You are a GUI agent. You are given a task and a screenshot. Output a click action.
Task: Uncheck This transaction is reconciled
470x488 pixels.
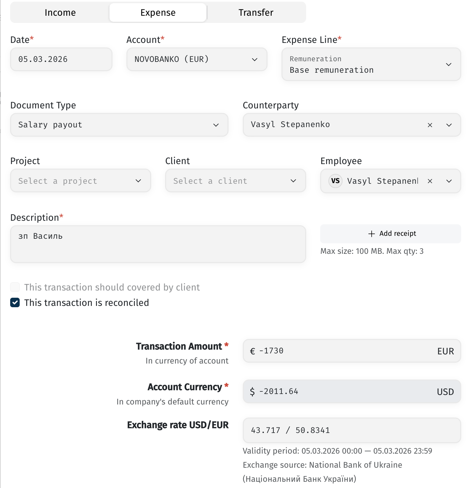[x=15, y=303]
